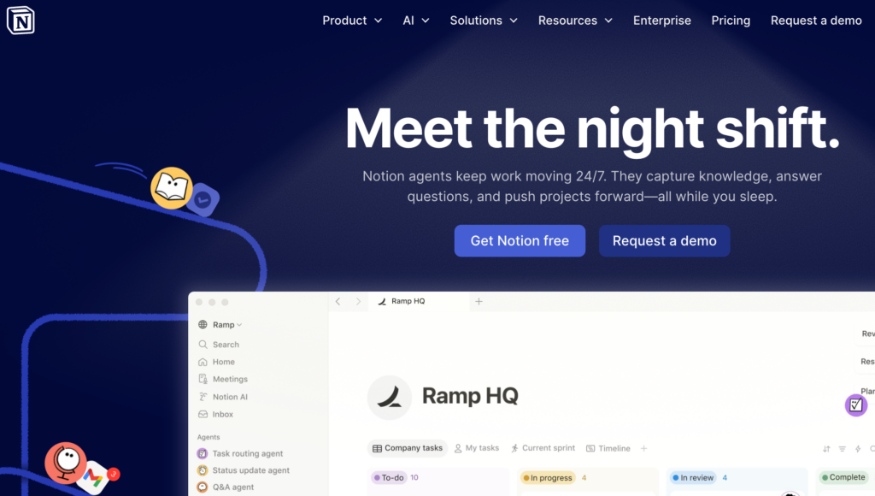Switch to the My tasks tab
Screen dimensions: 875x496
[477, 448]
